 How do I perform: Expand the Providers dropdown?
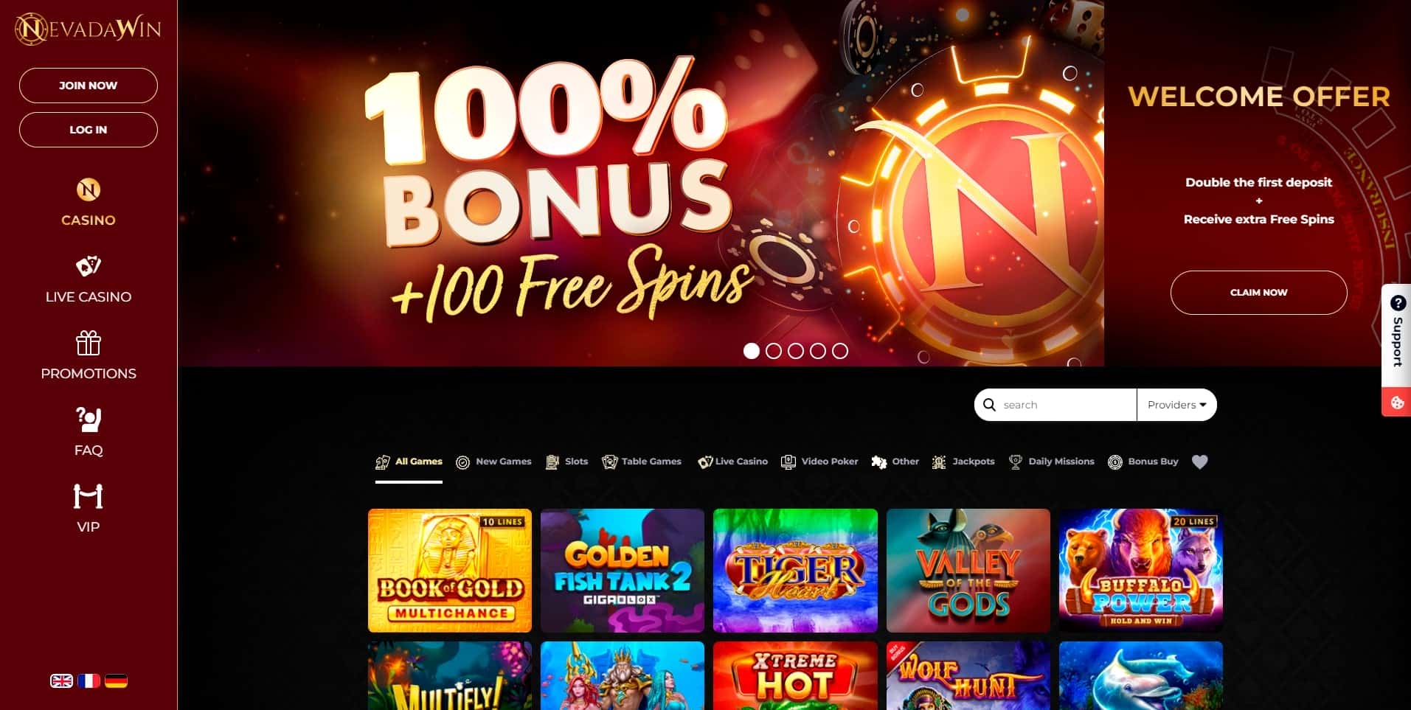[x=1176, y=405]
